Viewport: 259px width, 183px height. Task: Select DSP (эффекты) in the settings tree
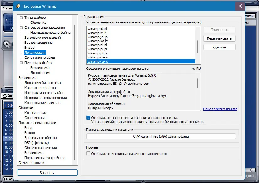click(36, 143)
